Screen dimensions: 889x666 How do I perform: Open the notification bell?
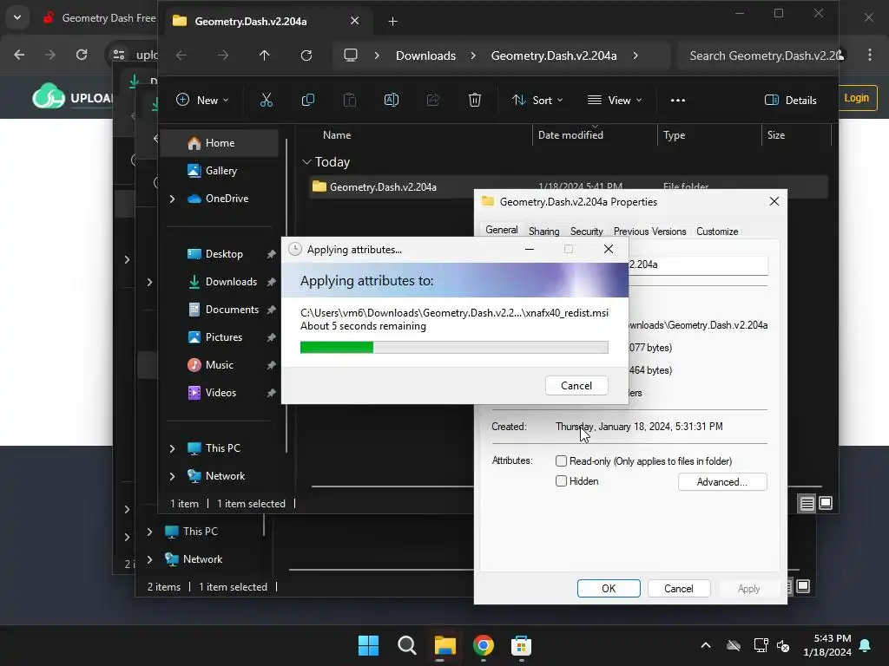866,645
